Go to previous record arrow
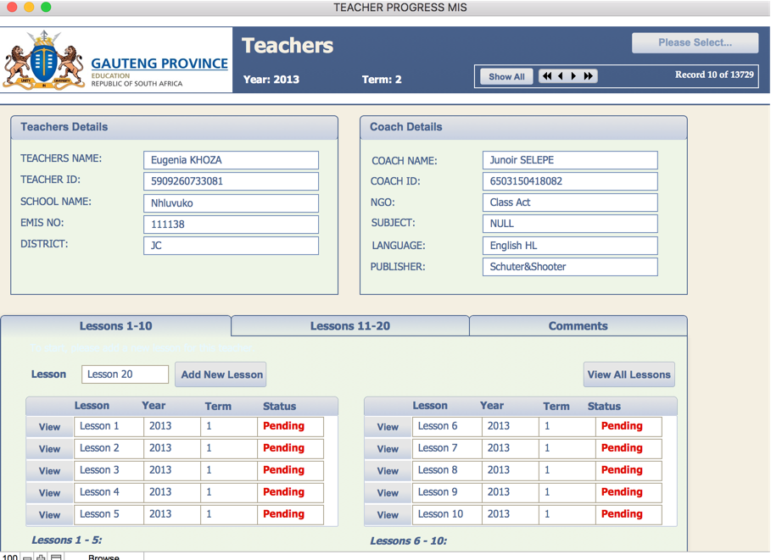The width and height of the screenshot is (771, 560). [x=561, y=76]
